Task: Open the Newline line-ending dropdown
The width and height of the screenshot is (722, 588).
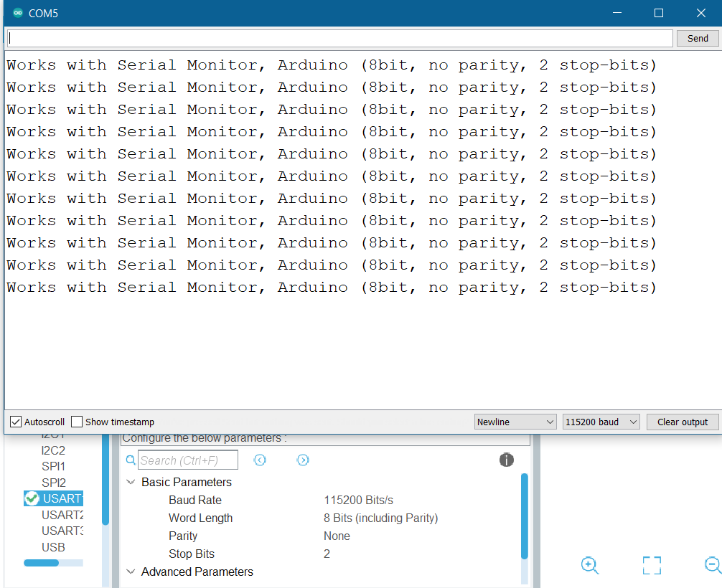Action: point(515,422)
